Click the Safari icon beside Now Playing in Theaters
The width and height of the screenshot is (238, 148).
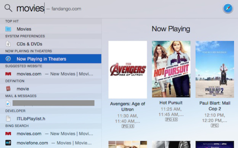click(x=8, y=59)
